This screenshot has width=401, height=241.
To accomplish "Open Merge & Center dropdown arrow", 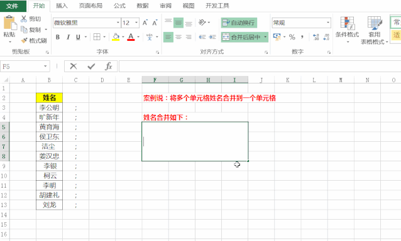I will coord(265,37).
